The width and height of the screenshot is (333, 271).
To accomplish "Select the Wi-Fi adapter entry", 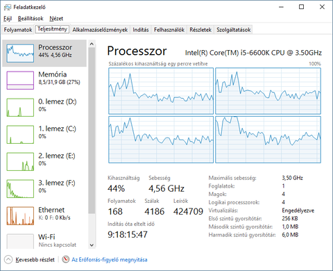I will pos(44,241).
